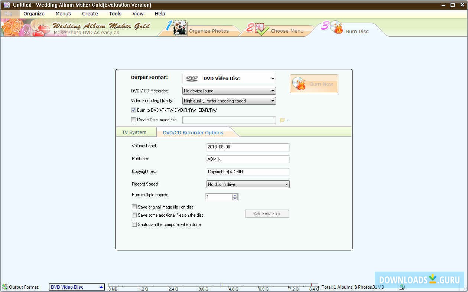Click the disc image file path field
The width and height of the screenshot is (468, 292).
229,120
